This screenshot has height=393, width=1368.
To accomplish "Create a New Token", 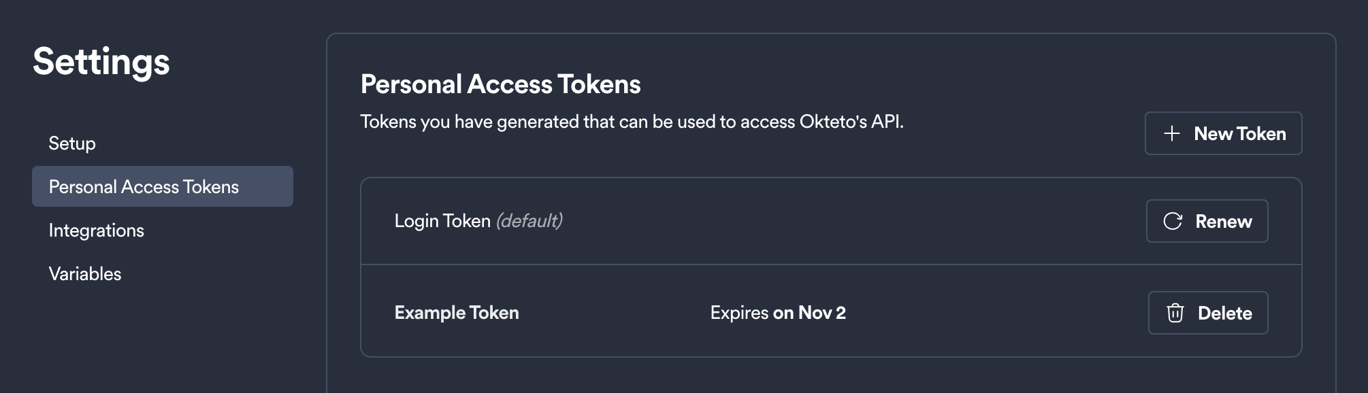I will tap(1223, 133).
